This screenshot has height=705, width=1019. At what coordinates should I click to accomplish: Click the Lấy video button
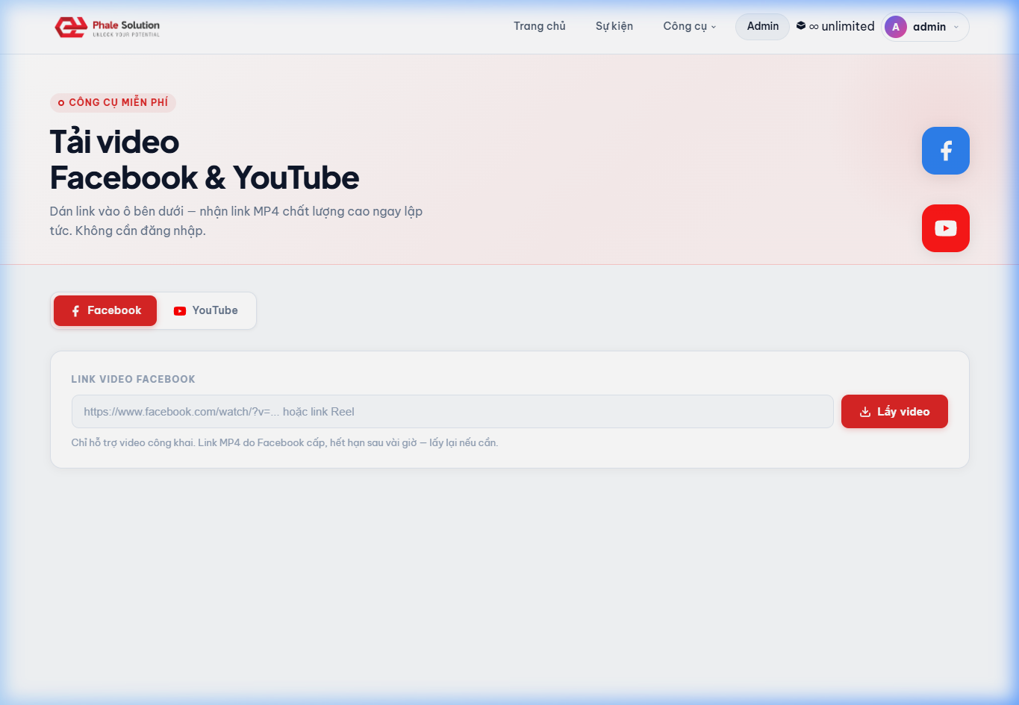pos(894,412)
